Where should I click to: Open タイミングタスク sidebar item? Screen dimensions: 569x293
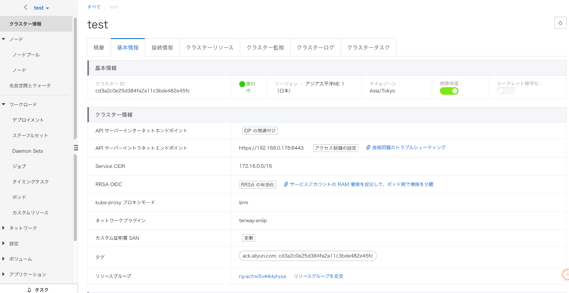(x=30, y=182)
